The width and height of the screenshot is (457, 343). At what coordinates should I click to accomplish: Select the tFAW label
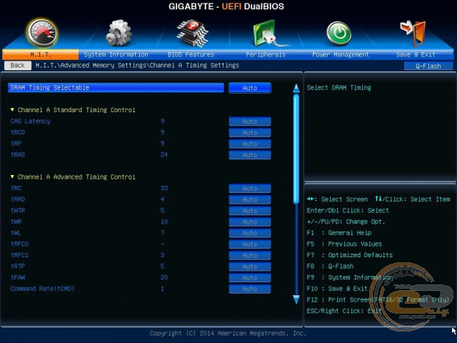18,277
